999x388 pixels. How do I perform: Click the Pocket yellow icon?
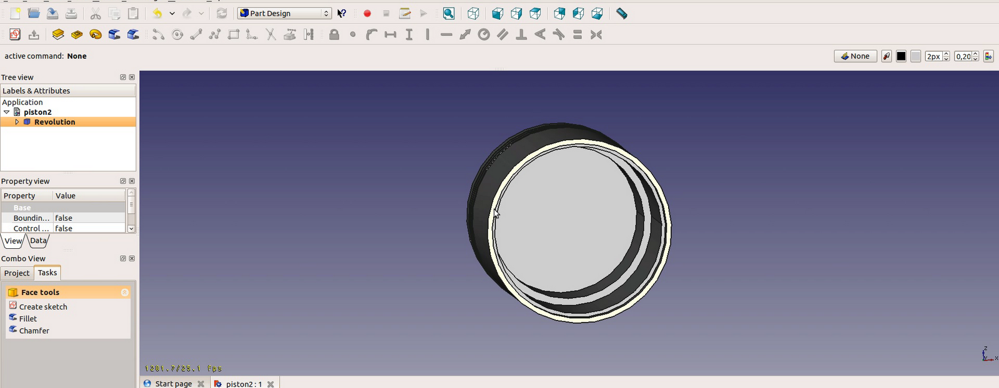(x=77, y=34)
